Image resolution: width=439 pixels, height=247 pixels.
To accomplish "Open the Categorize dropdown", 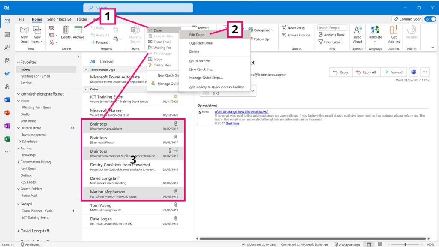I will pyautogui.click(x=262, y=30).
